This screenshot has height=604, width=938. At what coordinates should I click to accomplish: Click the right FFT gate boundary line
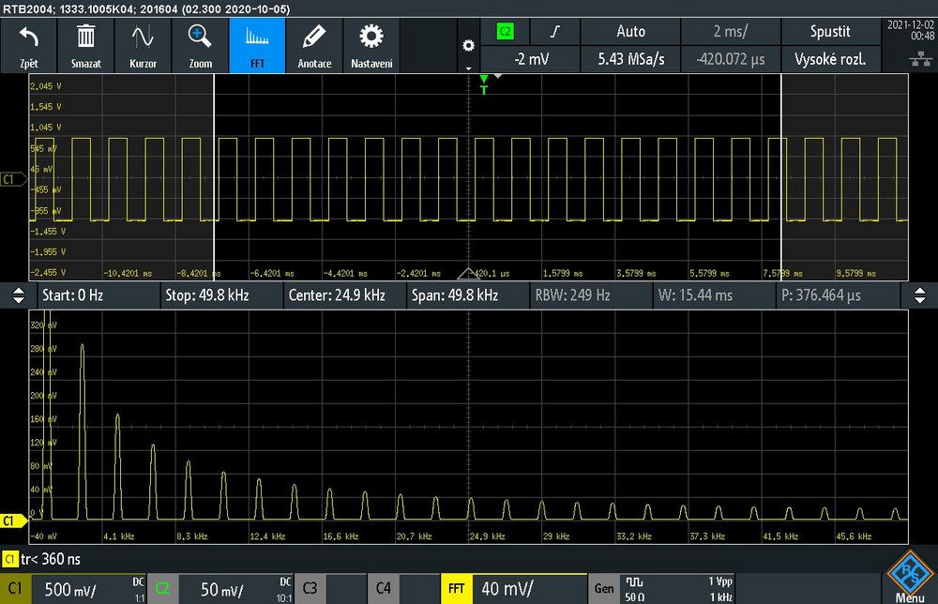click(x=780, y=177)
